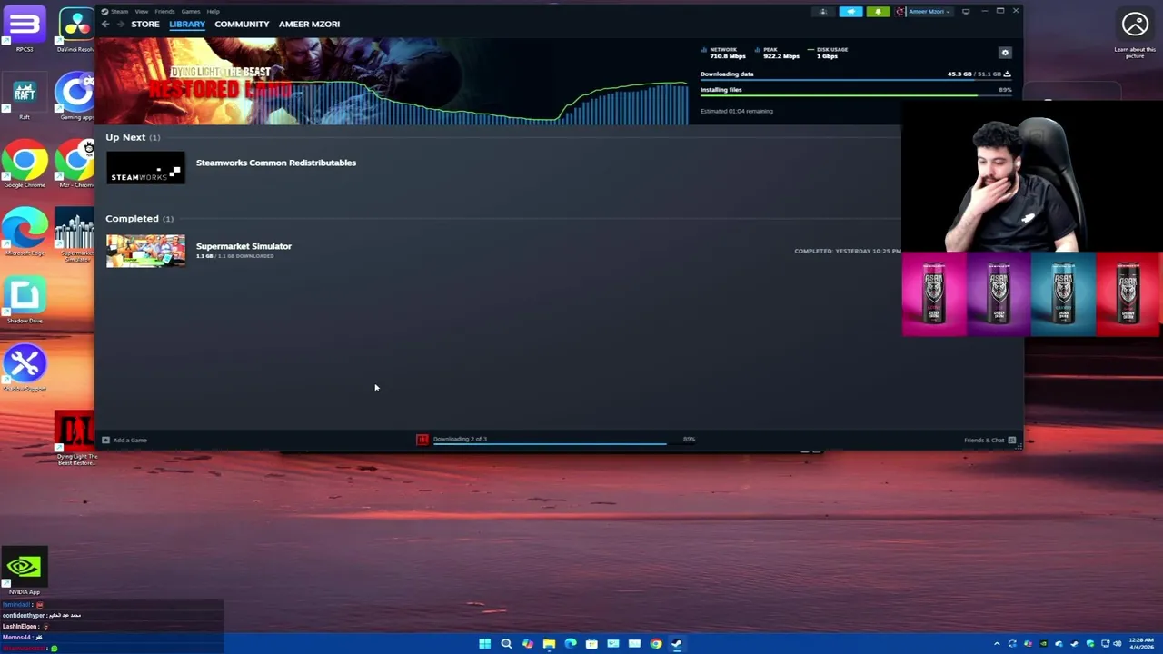1163x654 pixels.
Task: Click Add a Game link
Action: pos(130,440)
